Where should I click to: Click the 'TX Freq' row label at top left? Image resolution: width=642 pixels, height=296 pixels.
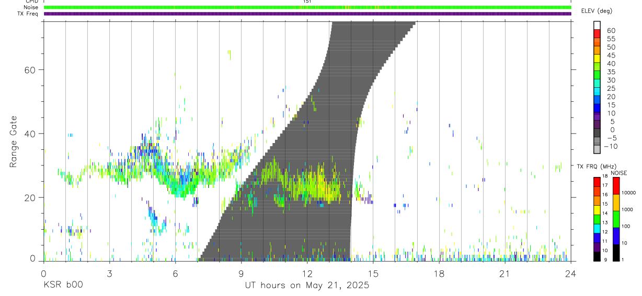click(27, 14)
